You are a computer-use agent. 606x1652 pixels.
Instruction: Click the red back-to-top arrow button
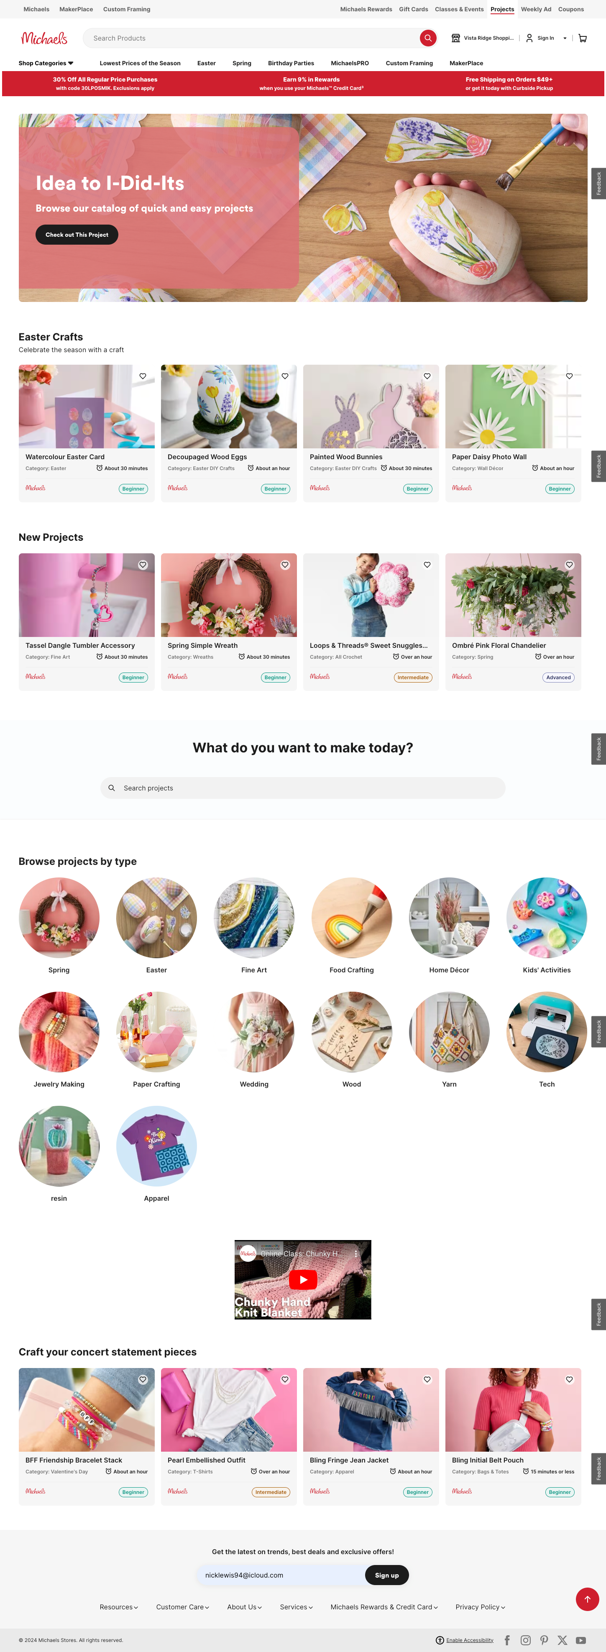588,1599
